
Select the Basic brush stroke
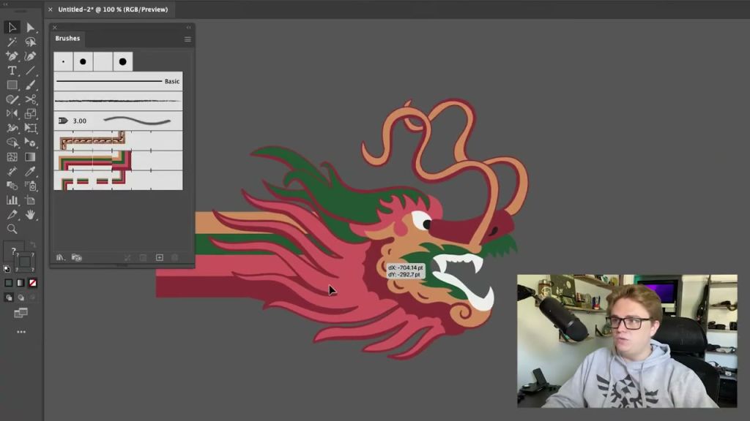click(118, 81)
